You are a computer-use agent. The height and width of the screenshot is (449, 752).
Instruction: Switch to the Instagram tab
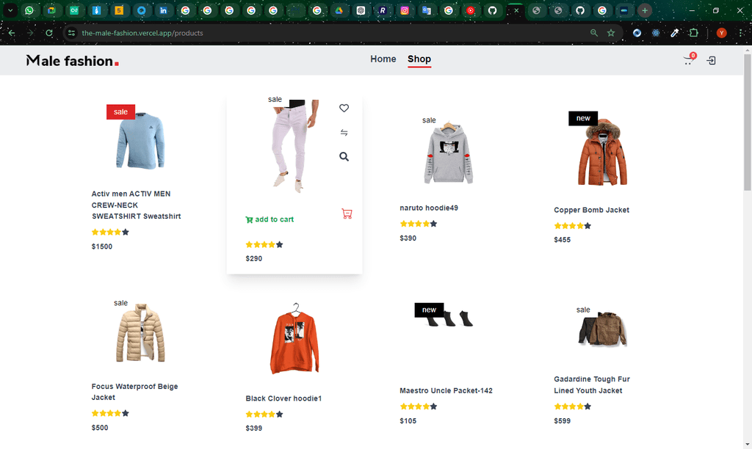405,10
